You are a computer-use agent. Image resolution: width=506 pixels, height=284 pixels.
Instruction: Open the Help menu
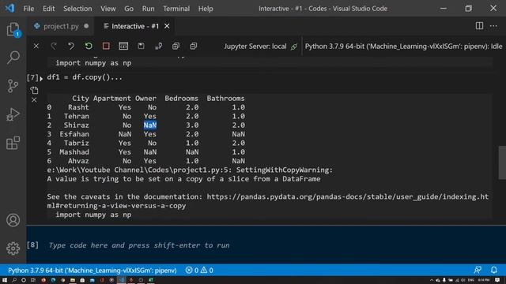pyautogui.click(x=206, y=9)
